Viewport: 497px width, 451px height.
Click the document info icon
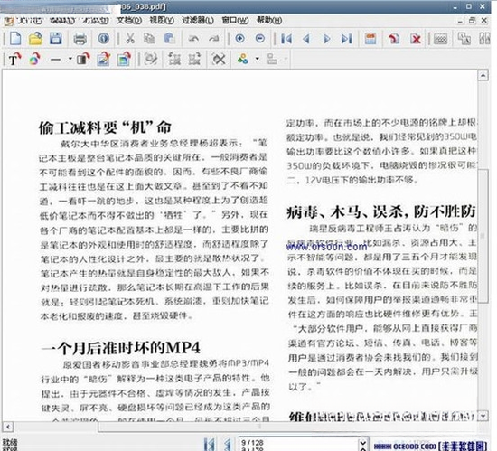(104, 39)
